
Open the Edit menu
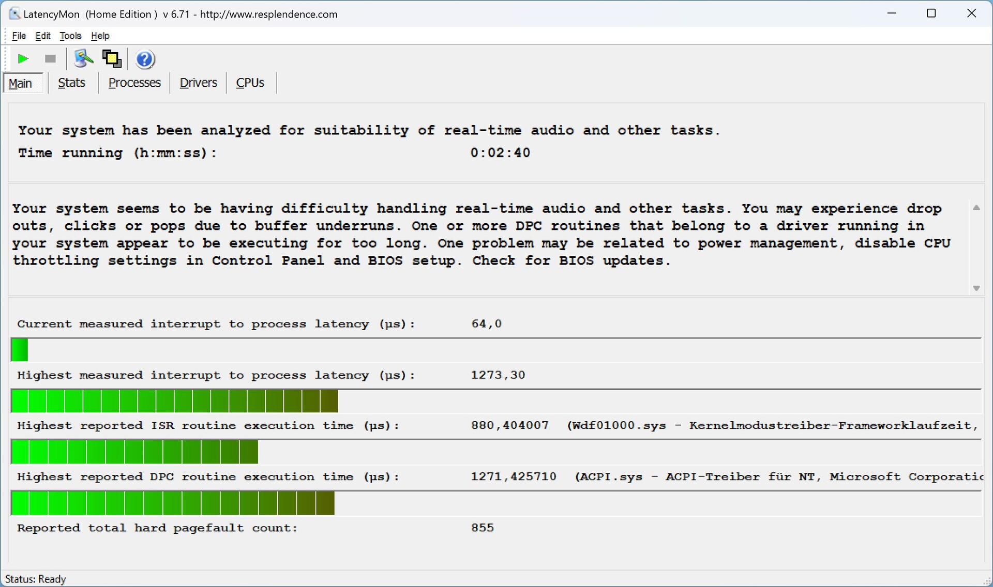[x=42, y=36]
